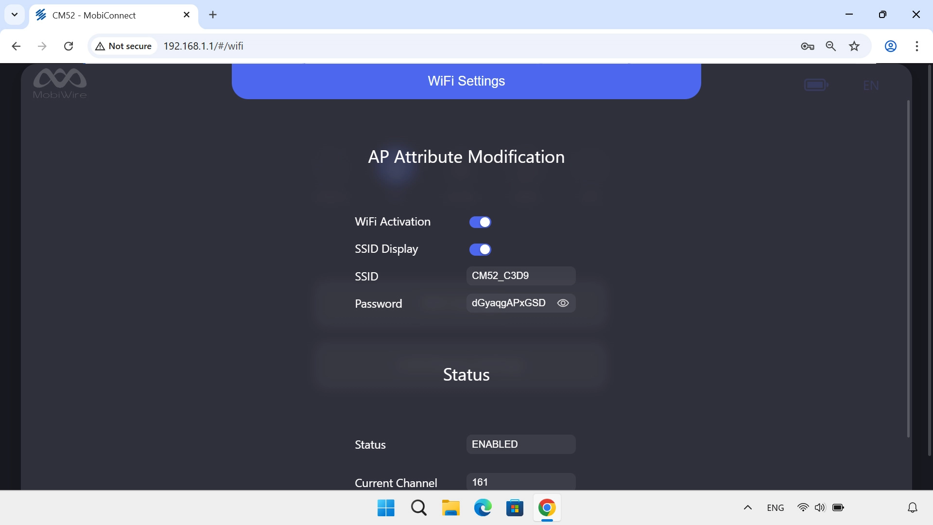Toggle the WiFi Activation switch
Image resolution: width=933 pixels, height=525 pixels.
pyautogui.click(x=480, y=222)
